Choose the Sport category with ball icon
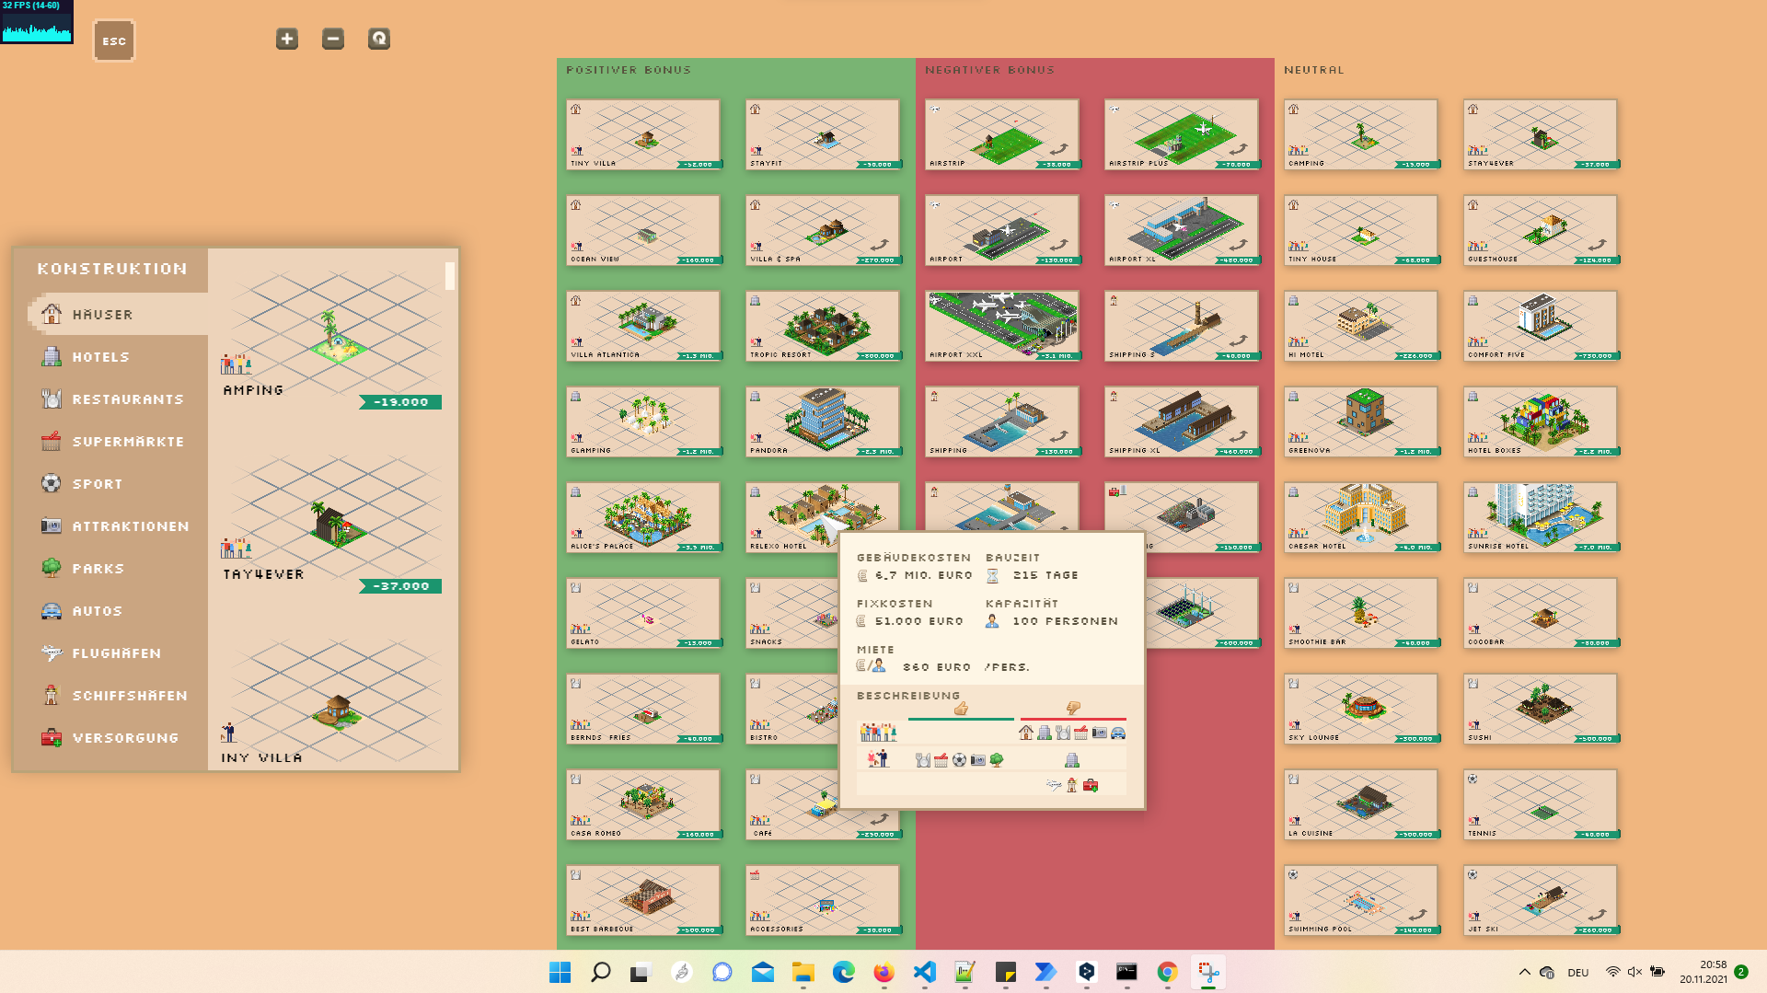 97,484
